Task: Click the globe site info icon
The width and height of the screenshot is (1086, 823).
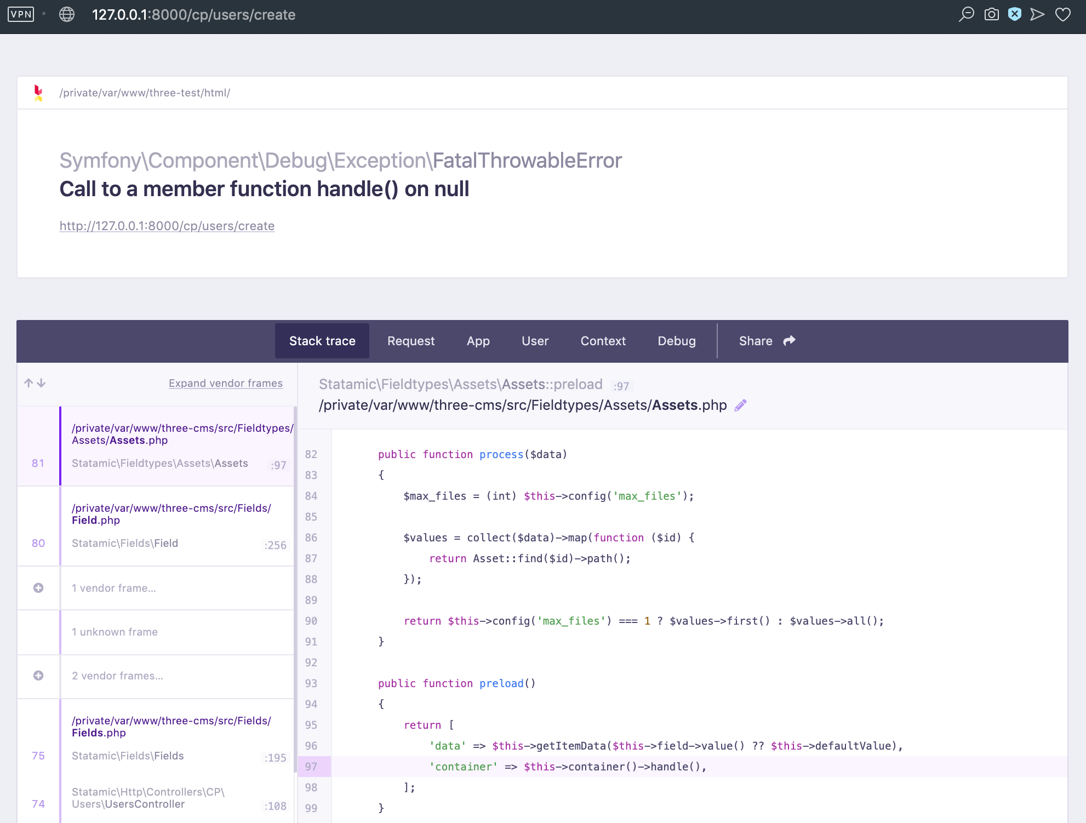Action: [x=67, y=14]
